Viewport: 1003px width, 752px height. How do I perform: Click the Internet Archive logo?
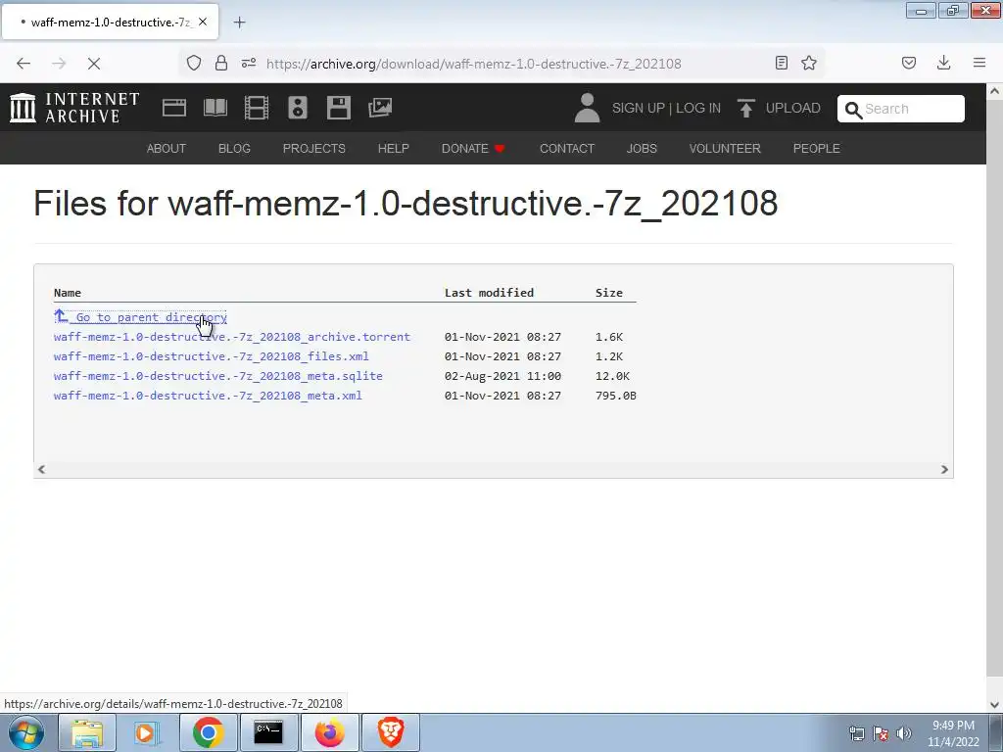74,108
